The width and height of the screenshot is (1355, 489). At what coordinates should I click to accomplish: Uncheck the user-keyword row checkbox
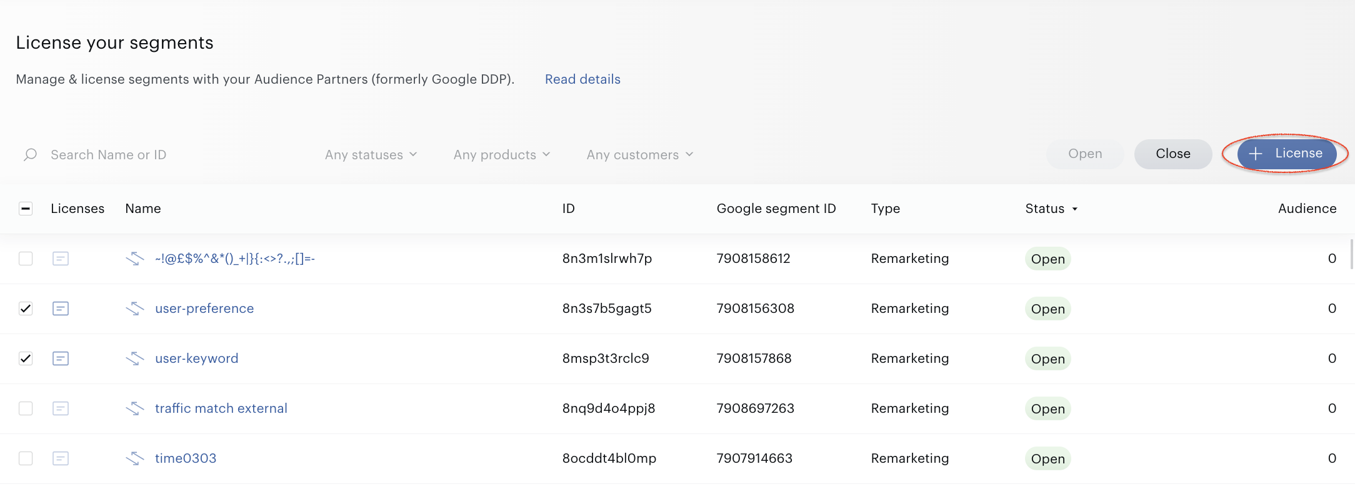(26, 358)
